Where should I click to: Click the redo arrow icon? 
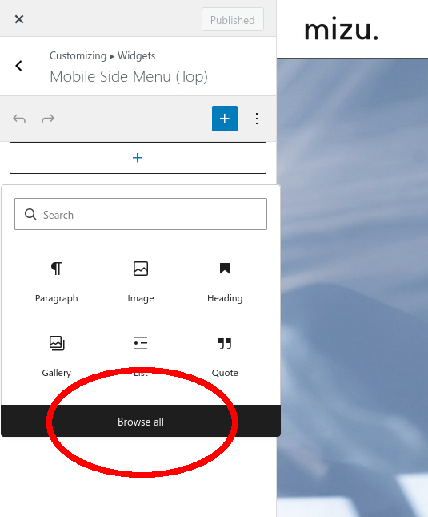pyautogui.click(x=48, y=119)
